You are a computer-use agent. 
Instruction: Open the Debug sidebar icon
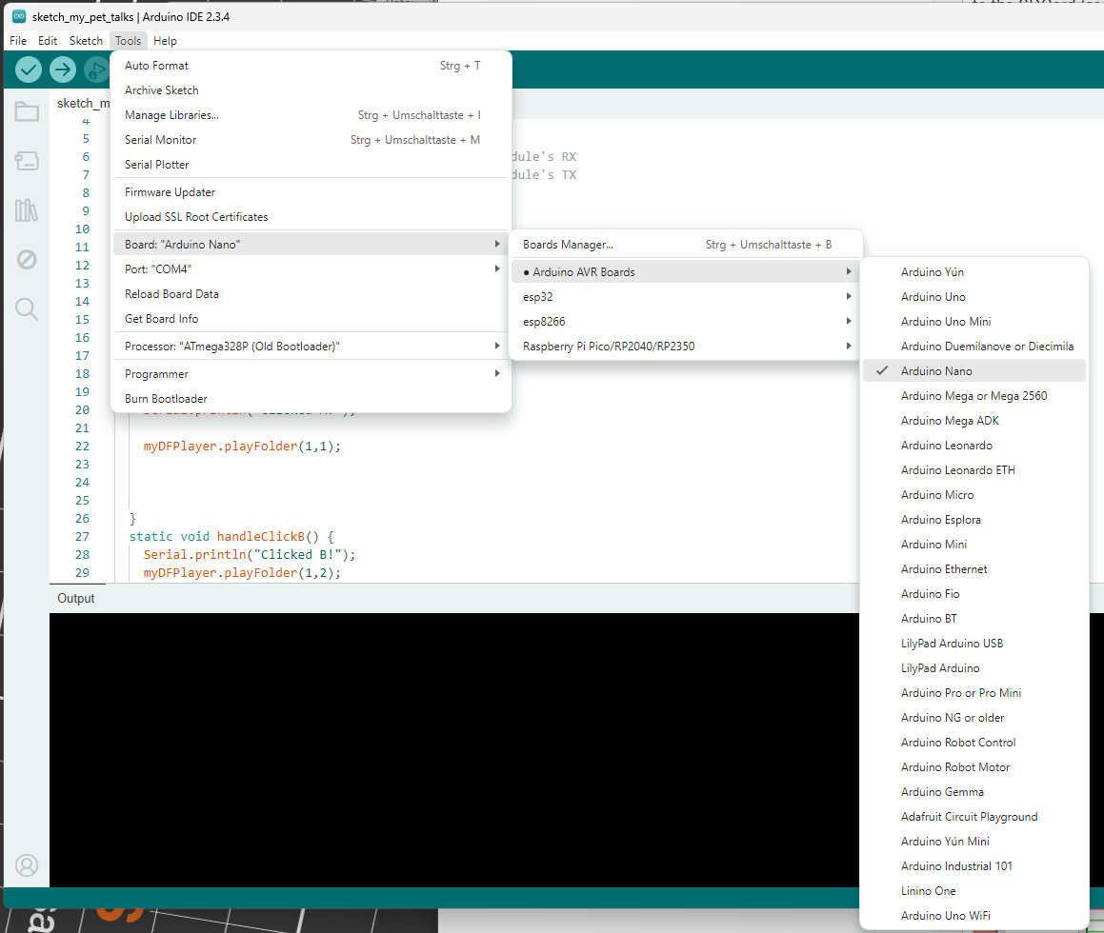(27, 260)
